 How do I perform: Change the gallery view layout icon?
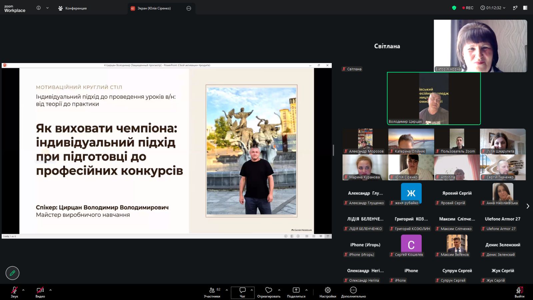click(x=525, y=8)
